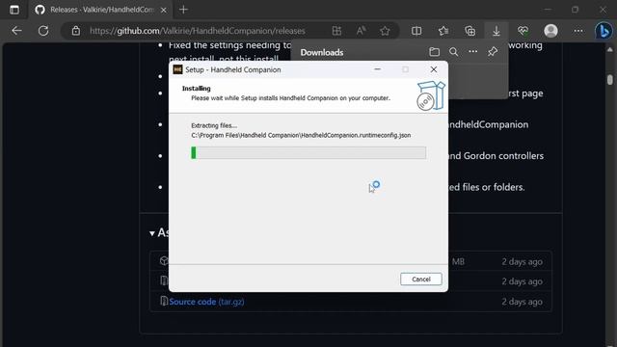Click the 'Extracting files...' status text

click(214, 125)
